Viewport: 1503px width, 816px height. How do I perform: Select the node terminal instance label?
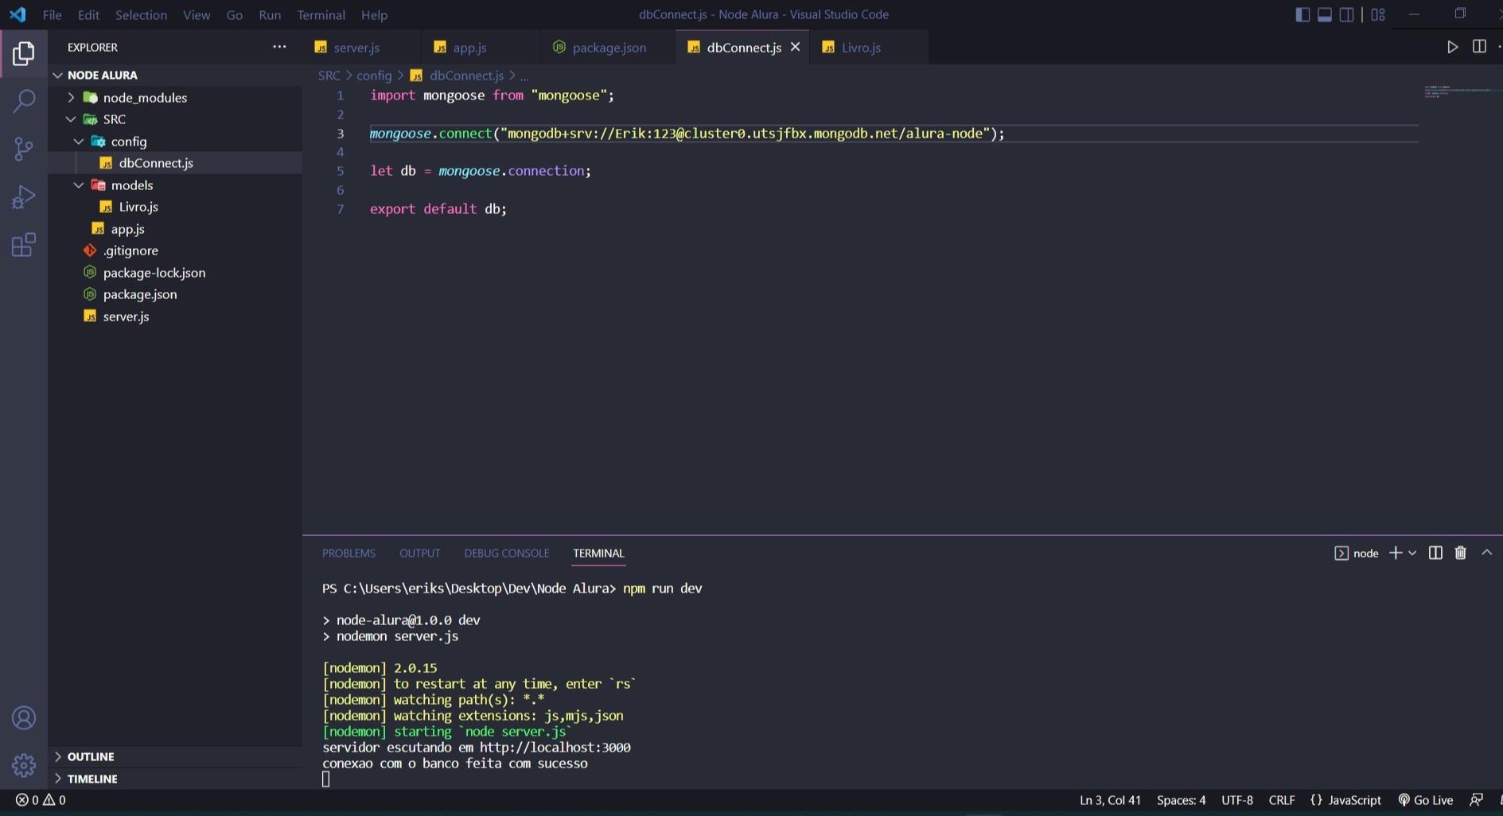coord(1357,553)
